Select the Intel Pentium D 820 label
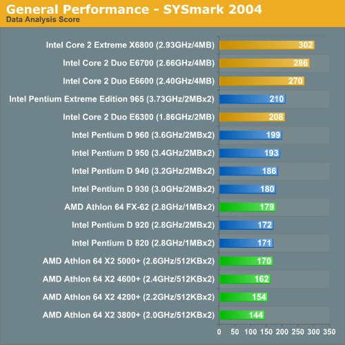 pyautogui.click(x=143, y=243)
